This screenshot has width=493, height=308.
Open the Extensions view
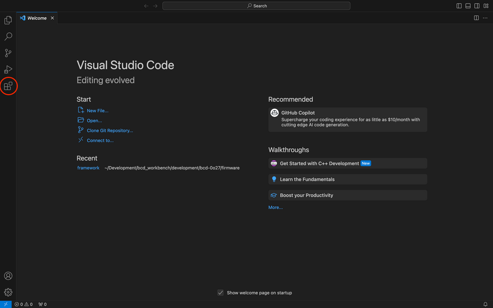tap(8, 86)
